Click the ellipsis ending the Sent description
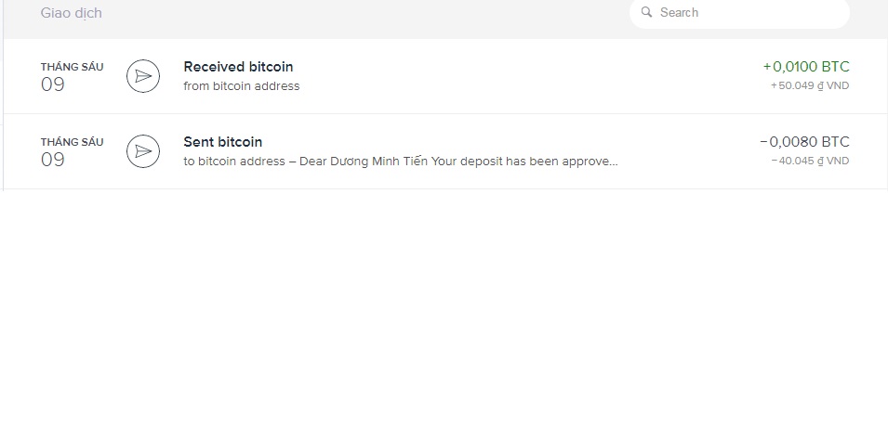This screenshot has width=888, height=427. pyautogui.click(x=612, y=162)
